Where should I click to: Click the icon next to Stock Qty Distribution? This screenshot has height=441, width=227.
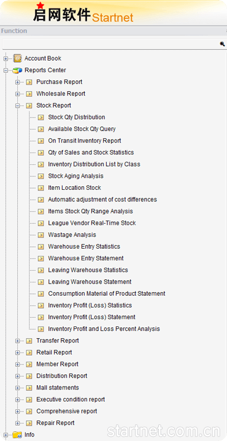41,117
